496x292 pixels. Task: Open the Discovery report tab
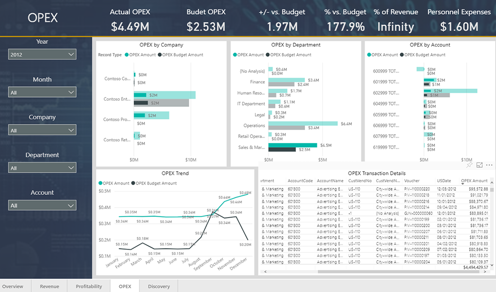(159, 286)
